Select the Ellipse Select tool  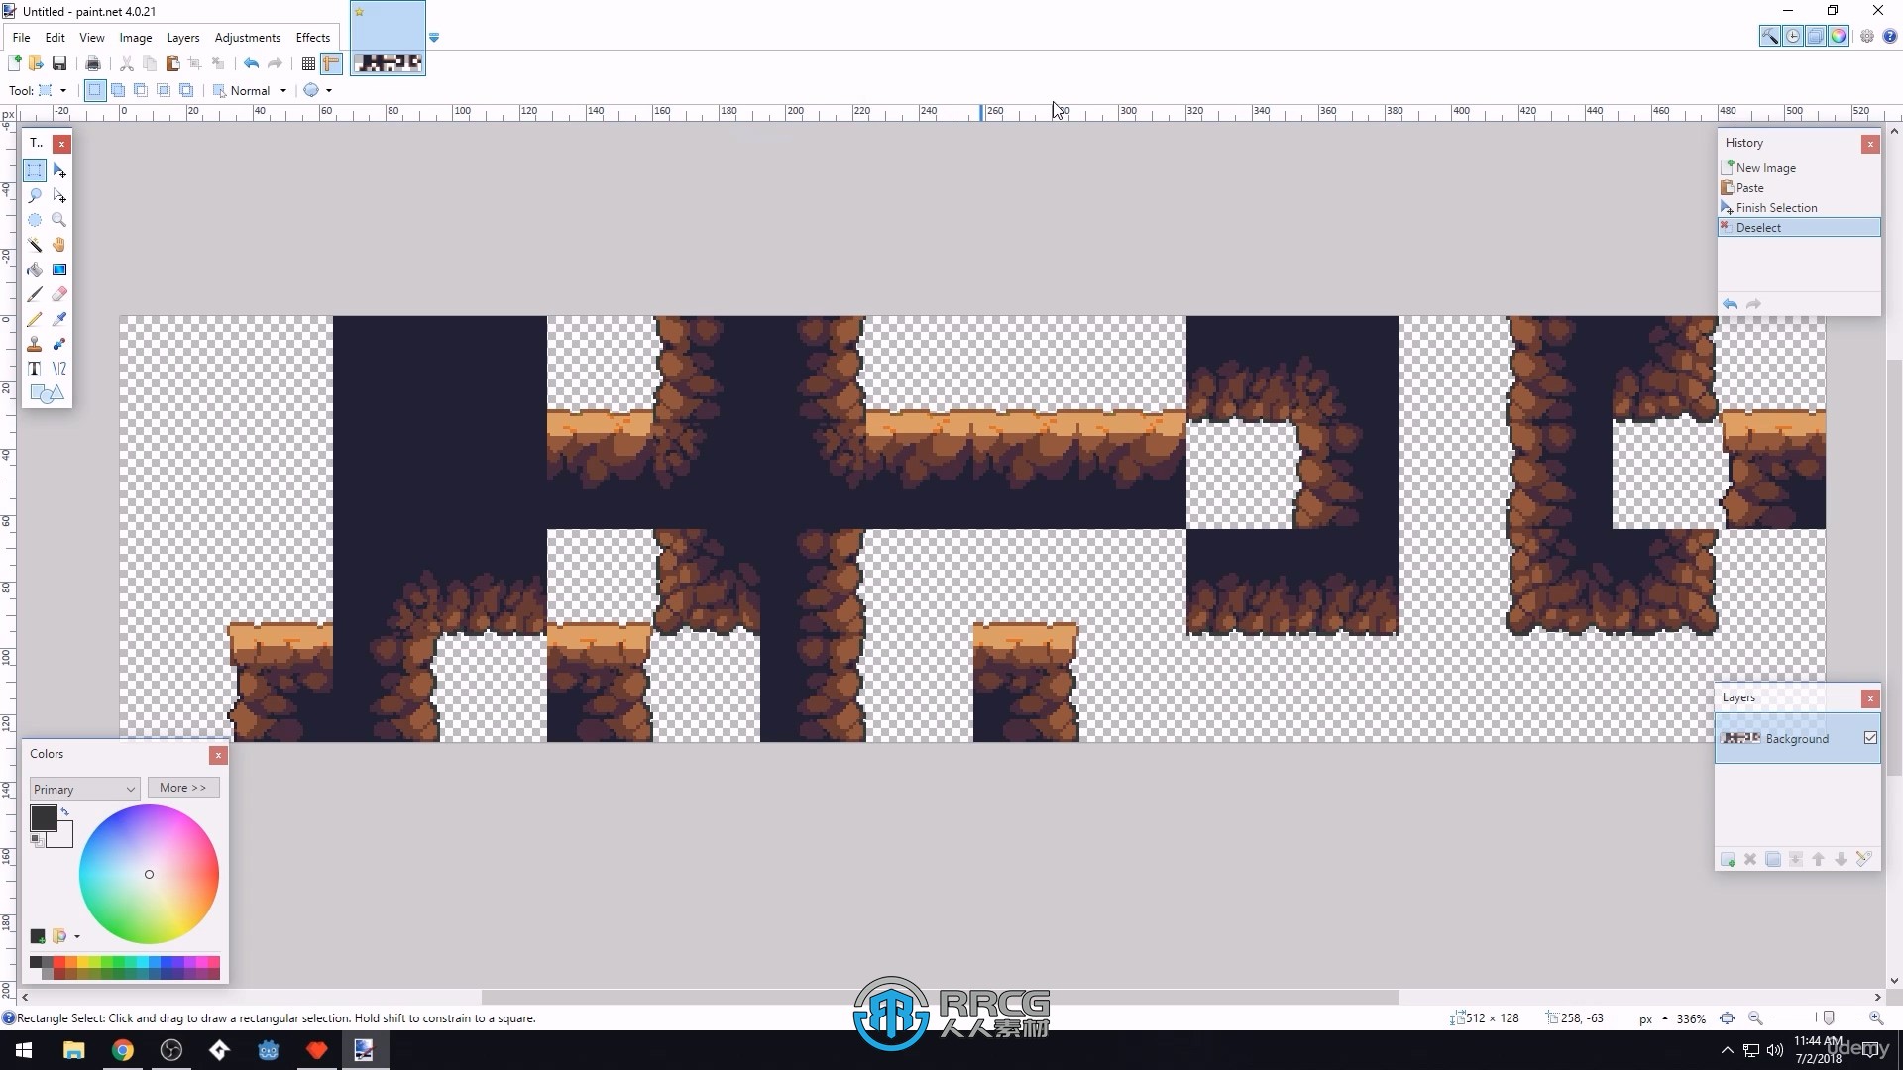tap(35, 220)
